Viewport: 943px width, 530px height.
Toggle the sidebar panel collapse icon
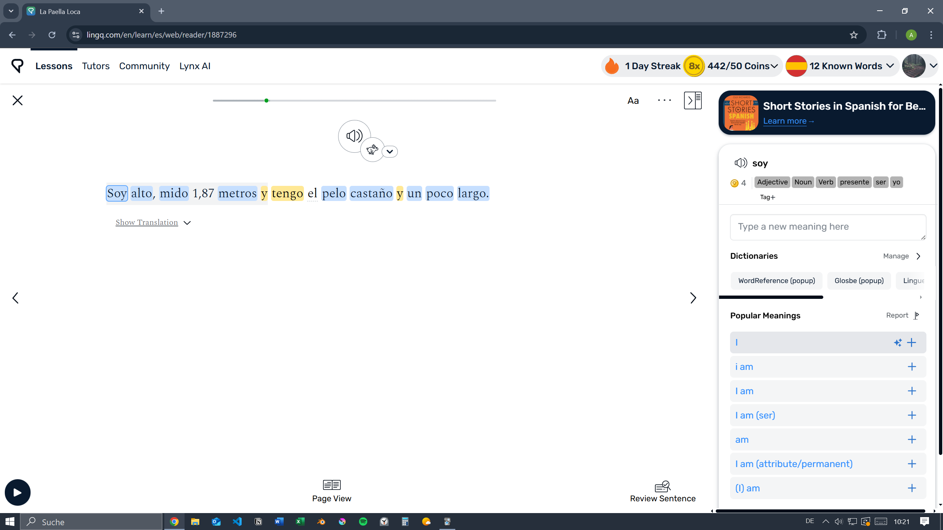(693, 100)
